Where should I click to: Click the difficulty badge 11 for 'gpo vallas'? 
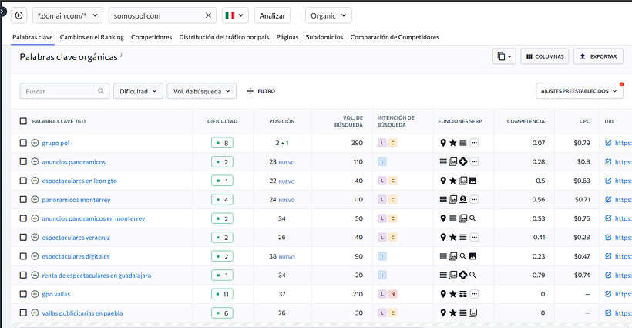(222, 294)
